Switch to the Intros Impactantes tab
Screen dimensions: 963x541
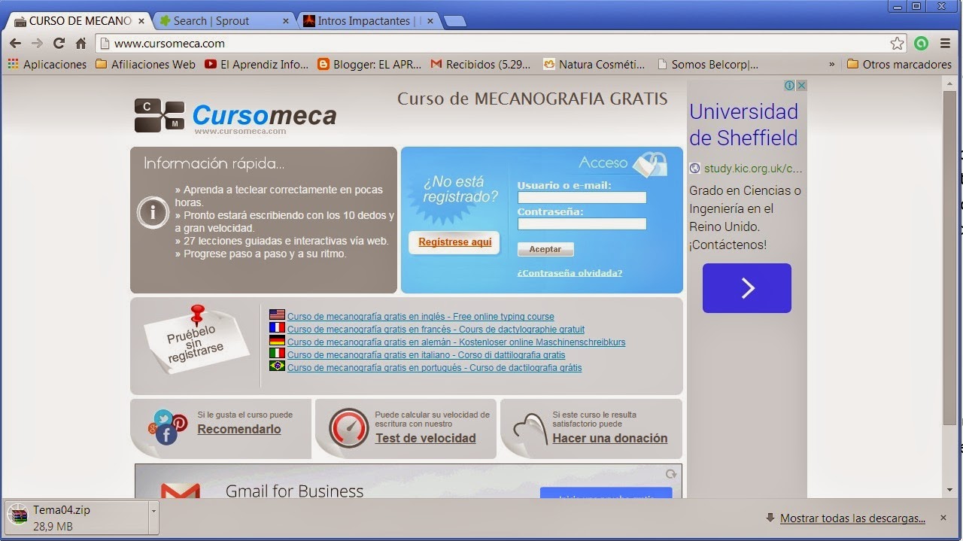click(367, 21)
